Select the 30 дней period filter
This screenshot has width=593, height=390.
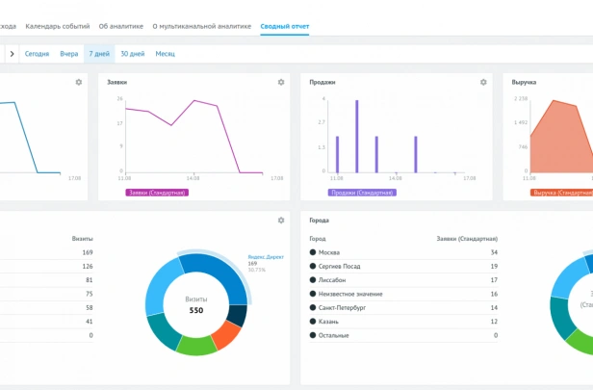tap(133, 54)
